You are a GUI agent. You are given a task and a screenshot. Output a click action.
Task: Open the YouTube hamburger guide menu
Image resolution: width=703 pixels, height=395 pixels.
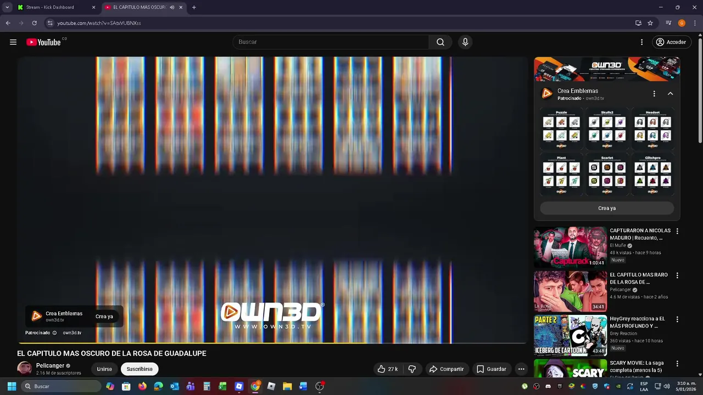click(13, 42)
